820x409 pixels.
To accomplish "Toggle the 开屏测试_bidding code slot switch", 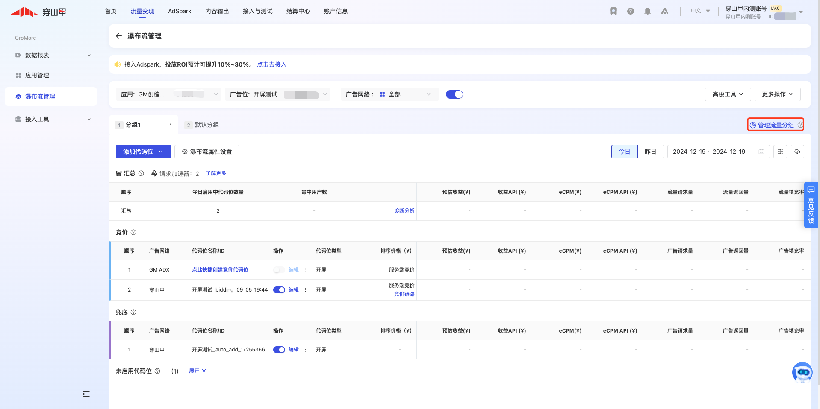I will coord(279,290).
